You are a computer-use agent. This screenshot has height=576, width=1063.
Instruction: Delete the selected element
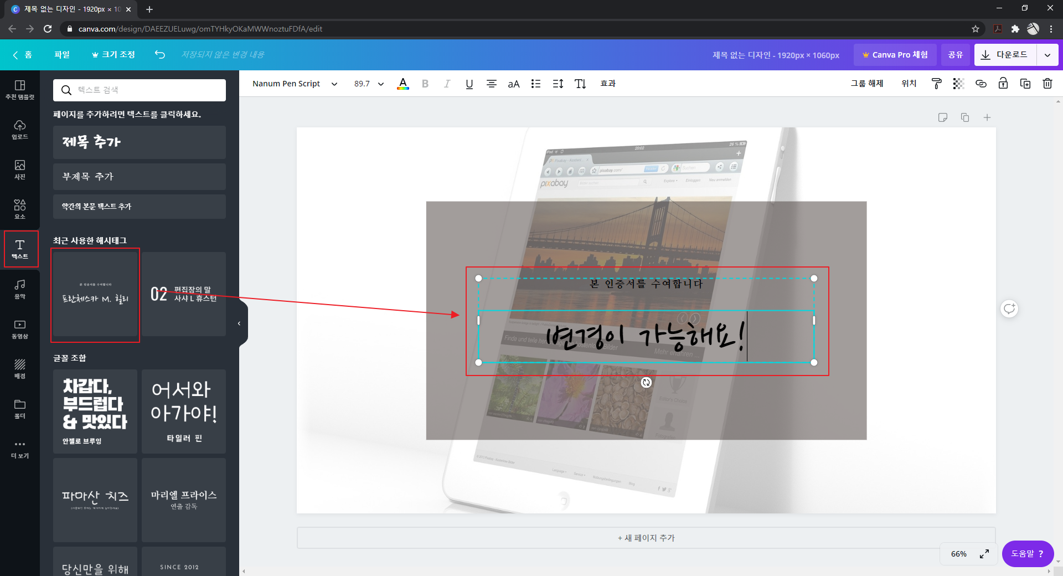click(1047, 84)
